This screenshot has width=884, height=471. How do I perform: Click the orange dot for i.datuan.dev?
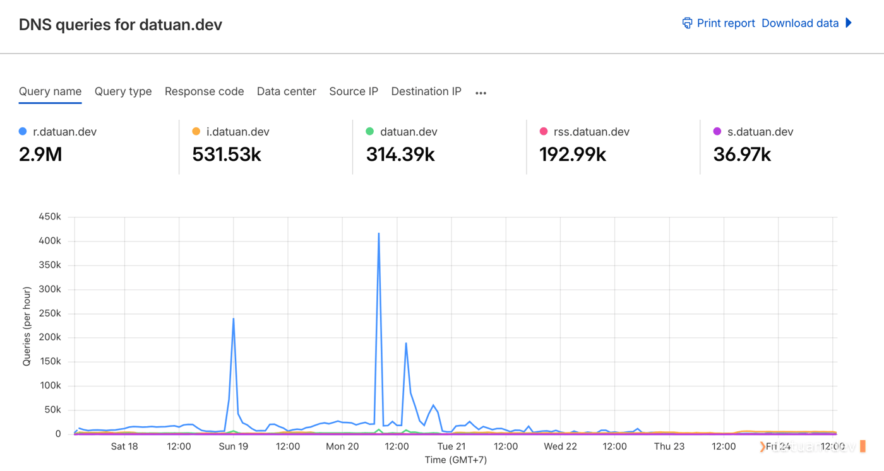196,131
